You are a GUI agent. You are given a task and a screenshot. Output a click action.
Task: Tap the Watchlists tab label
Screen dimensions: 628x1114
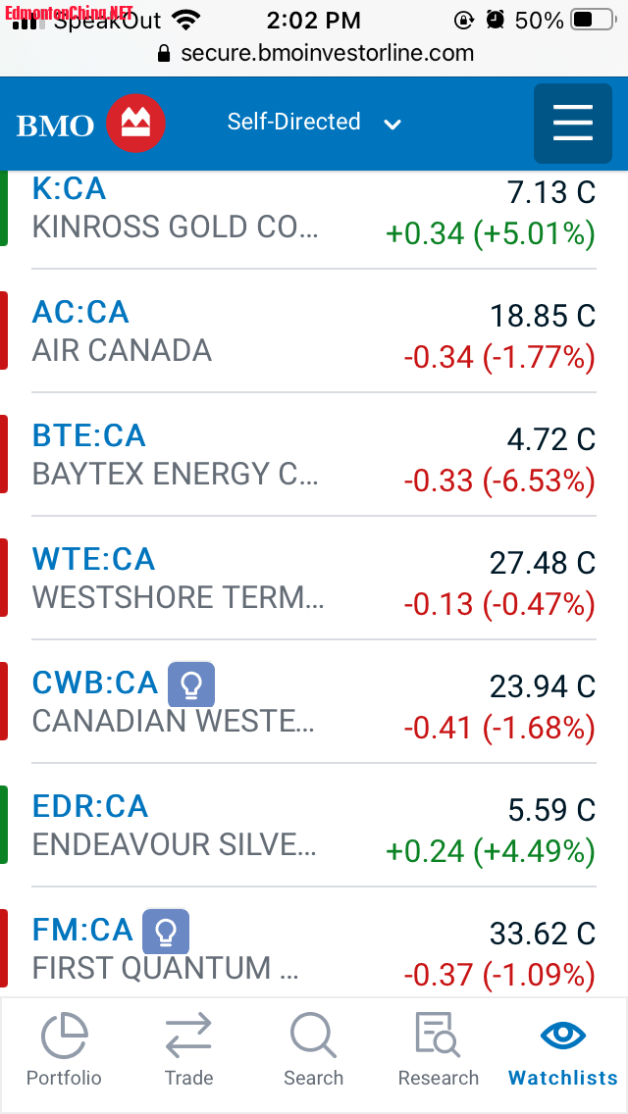(563, 1078)
